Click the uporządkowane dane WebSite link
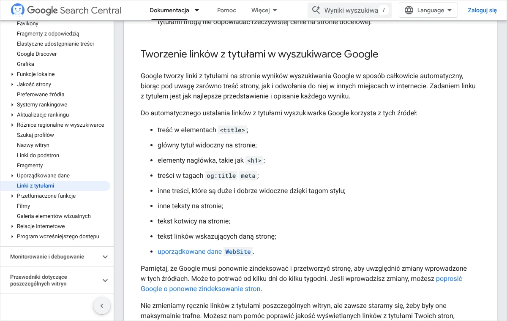Image resolution: width=507 pixels, height=321 pixels. point(205,252)
